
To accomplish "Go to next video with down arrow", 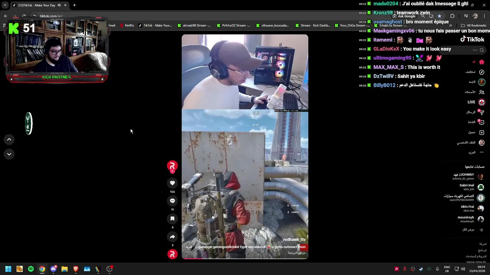I will [9, 154].
